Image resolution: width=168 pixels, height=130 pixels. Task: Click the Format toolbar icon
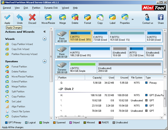[88, 19]
